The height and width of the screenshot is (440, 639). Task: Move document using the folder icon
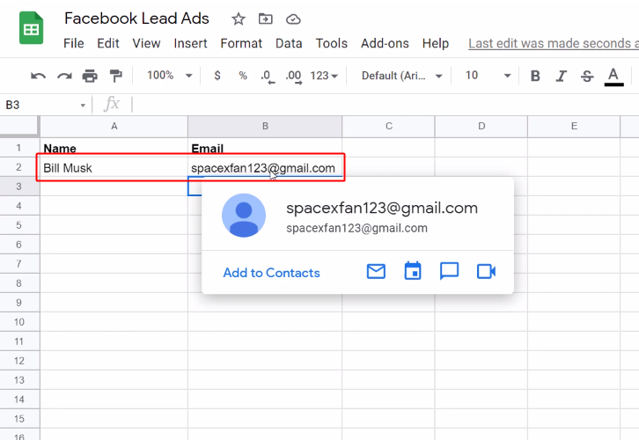pos(265,18)
